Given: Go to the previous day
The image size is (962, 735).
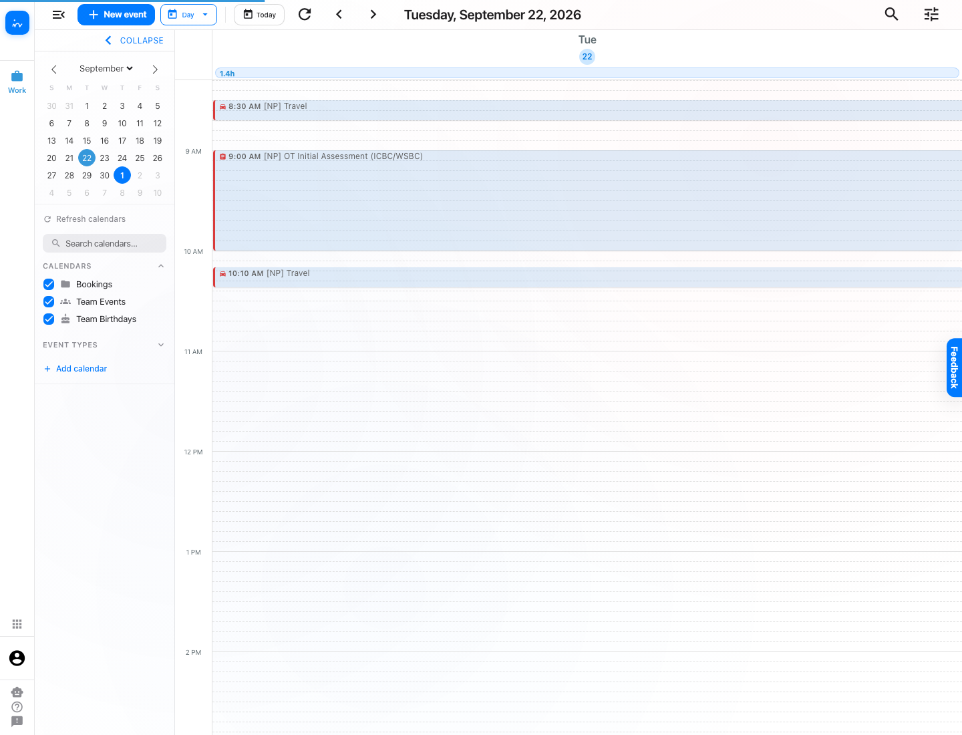Looking at the screenshot, I should pos(339,15).
